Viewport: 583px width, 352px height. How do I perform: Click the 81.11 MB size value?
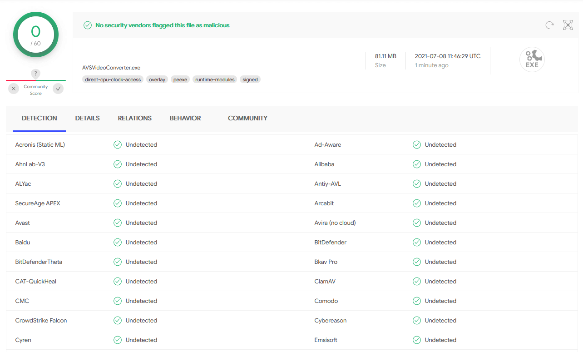(x=385, y=56)
